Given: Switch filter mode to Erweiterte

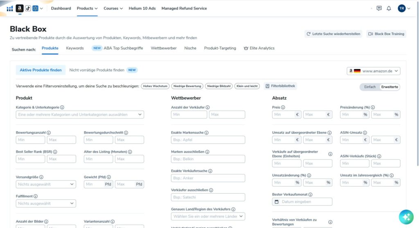Looking at the screenshot, I should (390, 87).
